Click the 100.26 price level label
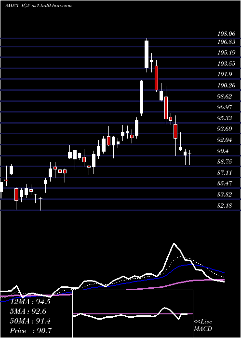Image resolution: width=241 pixels, height=338 pixels. (x=227, y=85)
